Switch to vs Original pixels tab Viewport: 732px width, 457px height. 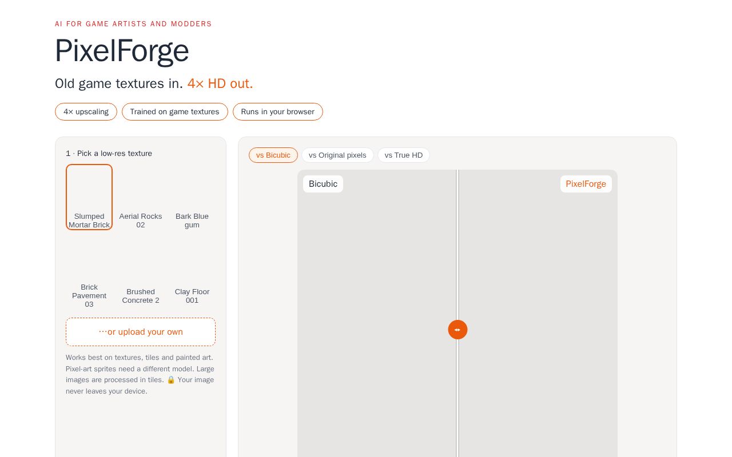tap(337, 155)
